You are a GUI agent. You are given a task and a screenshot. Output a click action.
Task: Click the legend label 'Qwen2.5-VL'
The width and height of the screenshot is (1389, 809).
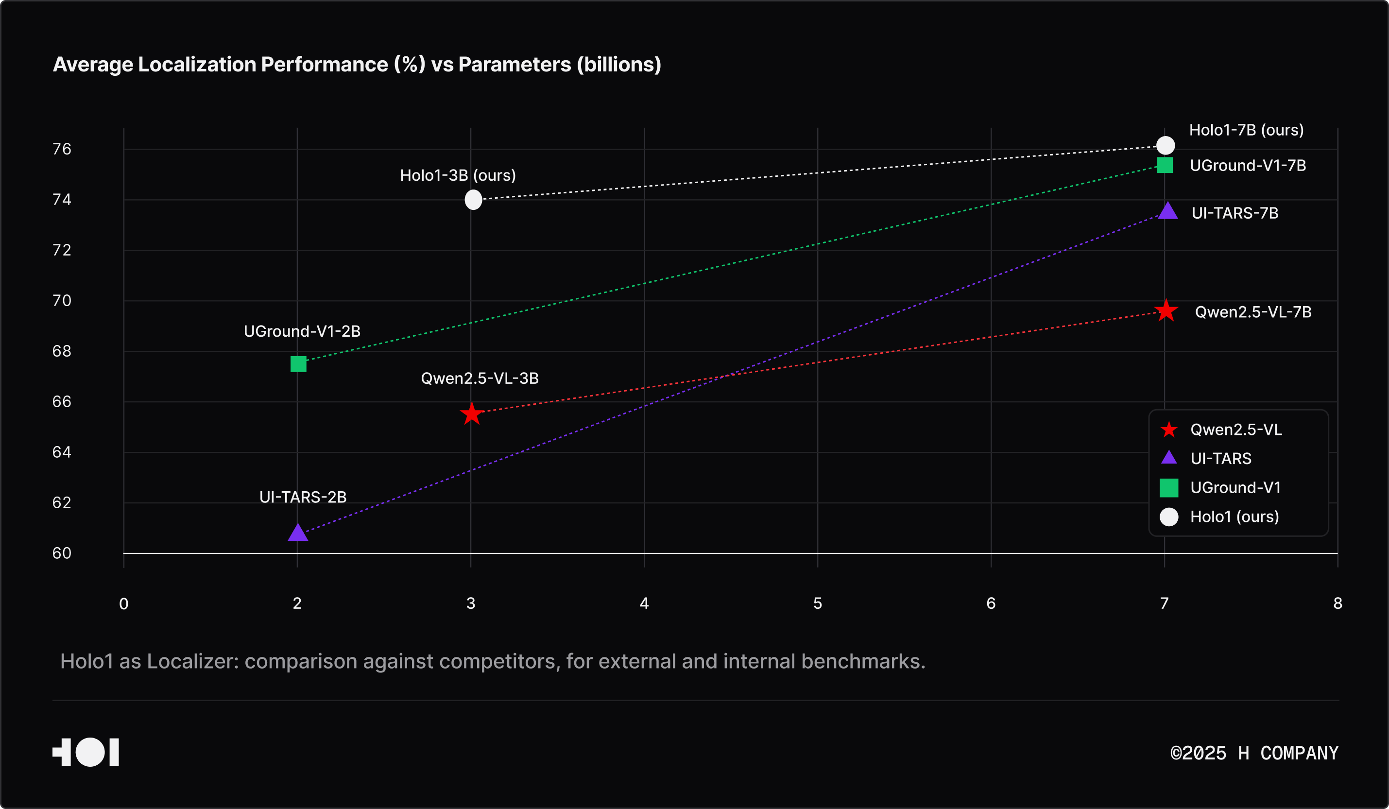1236,430
